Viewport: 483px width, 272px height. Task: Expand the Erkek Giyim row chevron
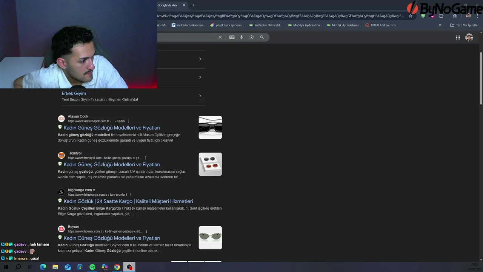[x=200, y=96]
